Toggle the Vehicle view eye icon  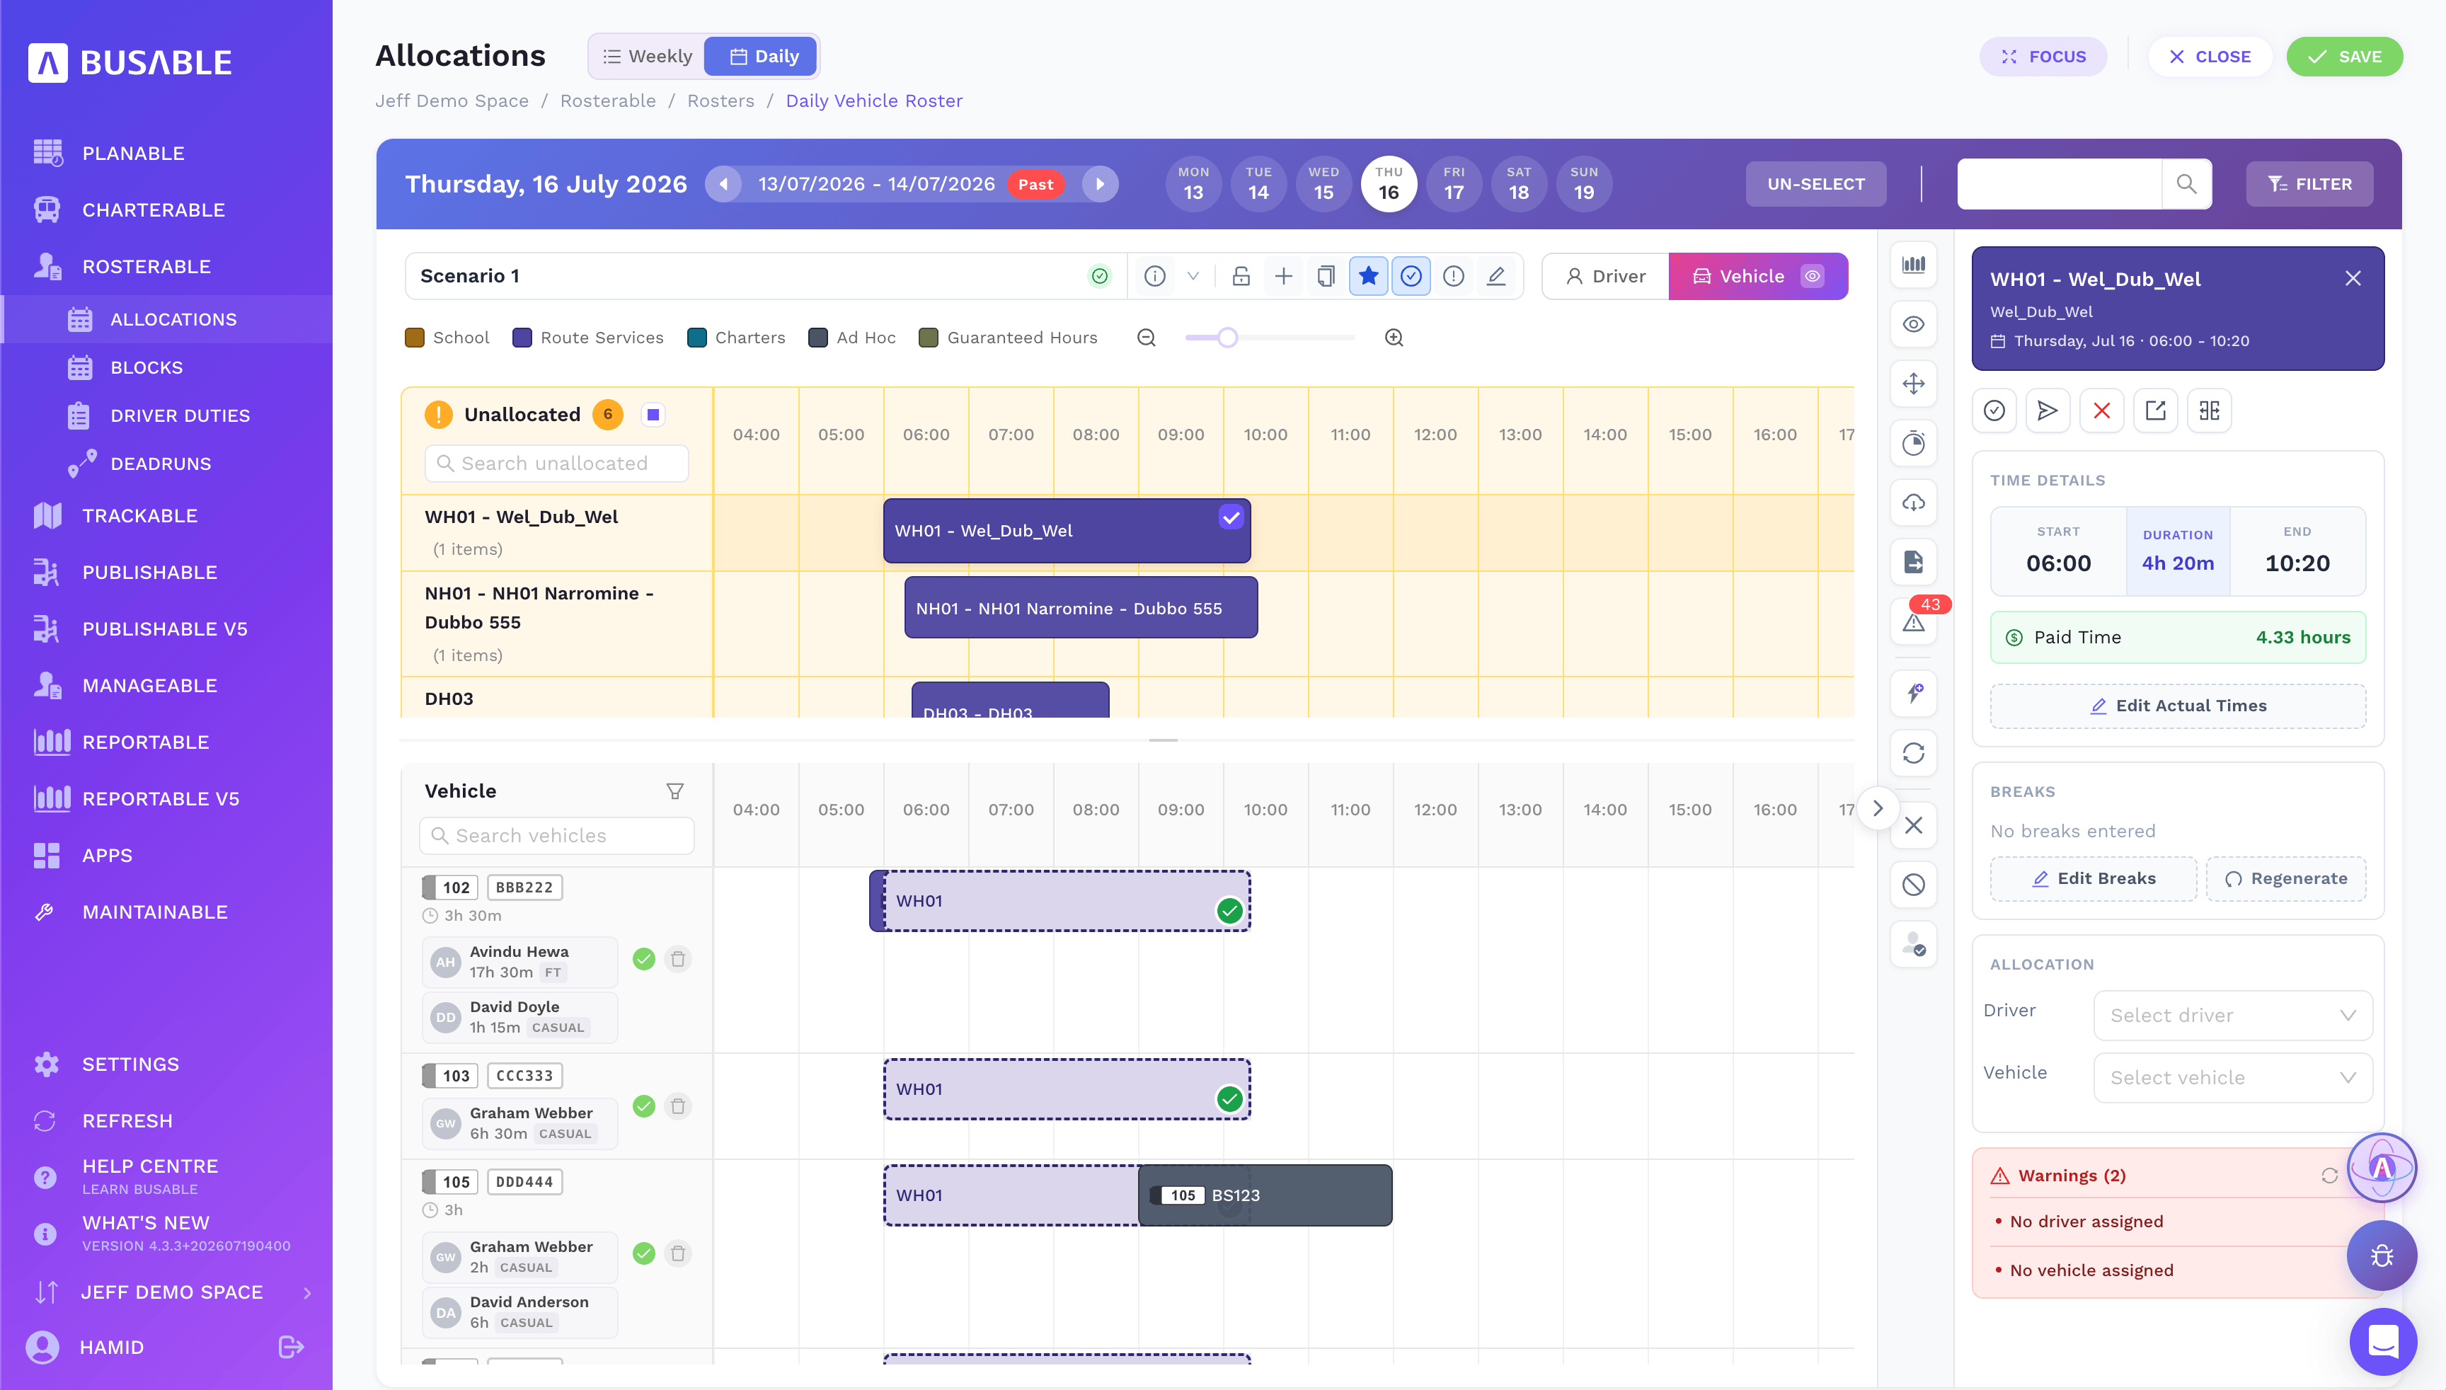(x=1812, y=277)
